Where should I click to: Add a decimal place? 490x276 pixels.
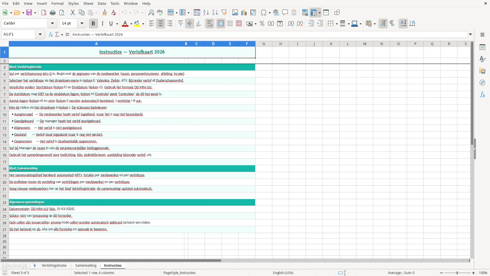(291, 24)
